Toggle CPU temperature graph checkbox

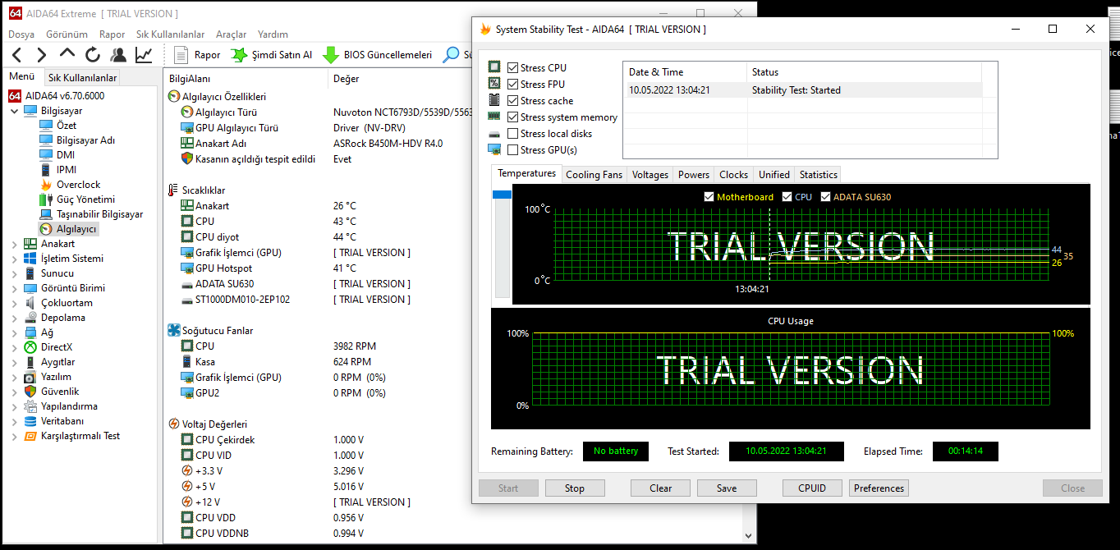787,197
